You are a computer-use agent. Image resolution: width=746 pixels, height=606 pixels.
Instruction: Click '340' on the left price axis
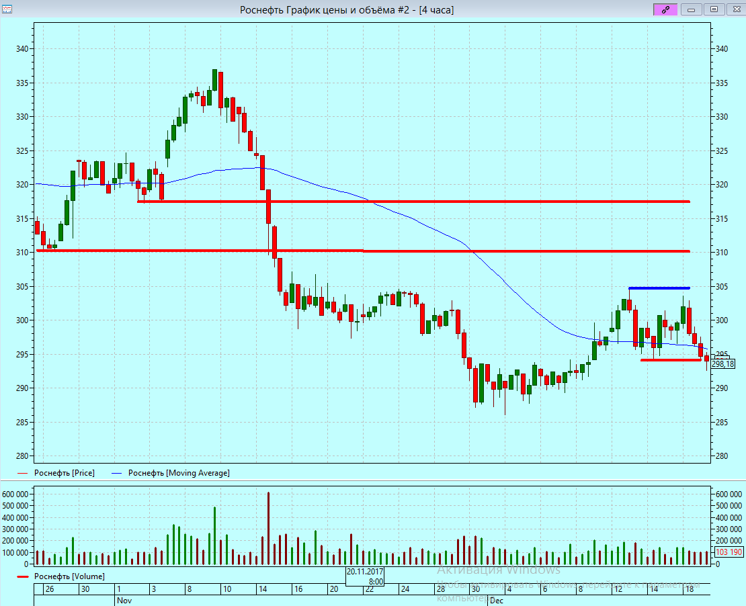tap(22, 49)
